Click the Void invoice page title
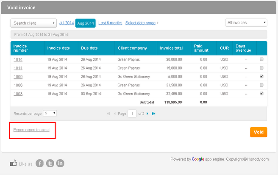This screenshot has height=175, width=278. [21, 8]
